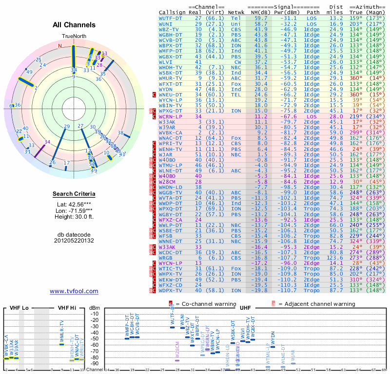Click the adjacent/co-channel flag beside WPXG-DT
Viewport: 390px width, 374px height.
tap(153, 111)
